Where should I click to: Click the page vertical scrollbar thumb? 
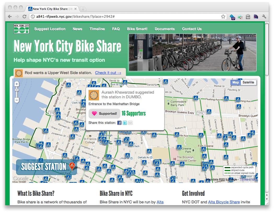[x=267, y=49]
